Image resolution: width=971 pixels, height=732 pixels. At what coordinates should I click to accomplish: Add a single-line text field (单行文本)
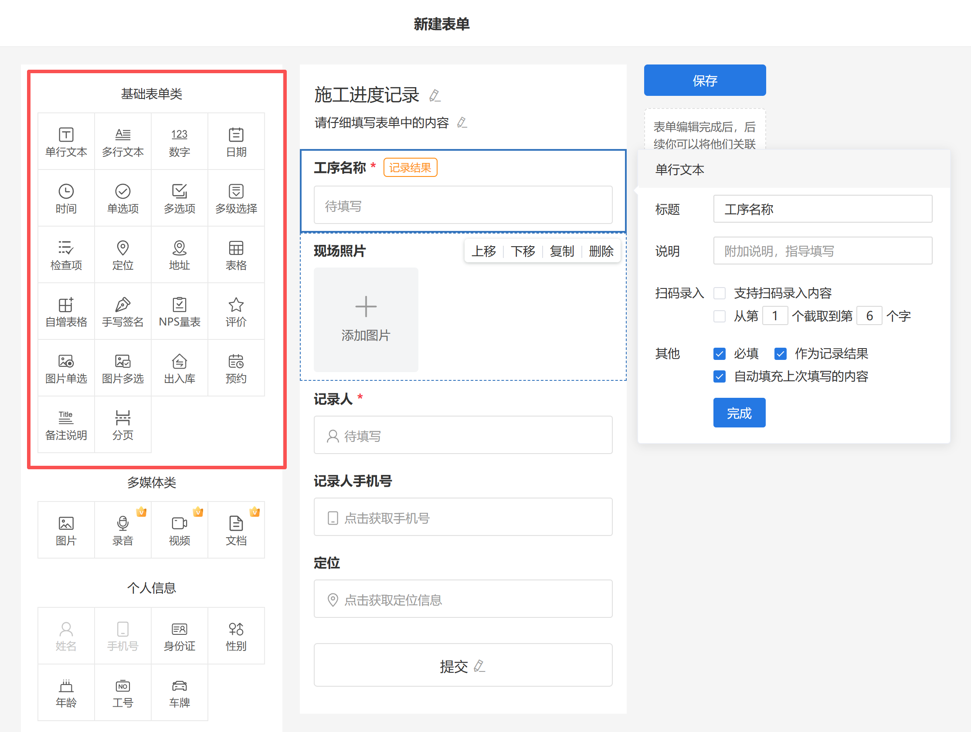(x=66, y=142)
